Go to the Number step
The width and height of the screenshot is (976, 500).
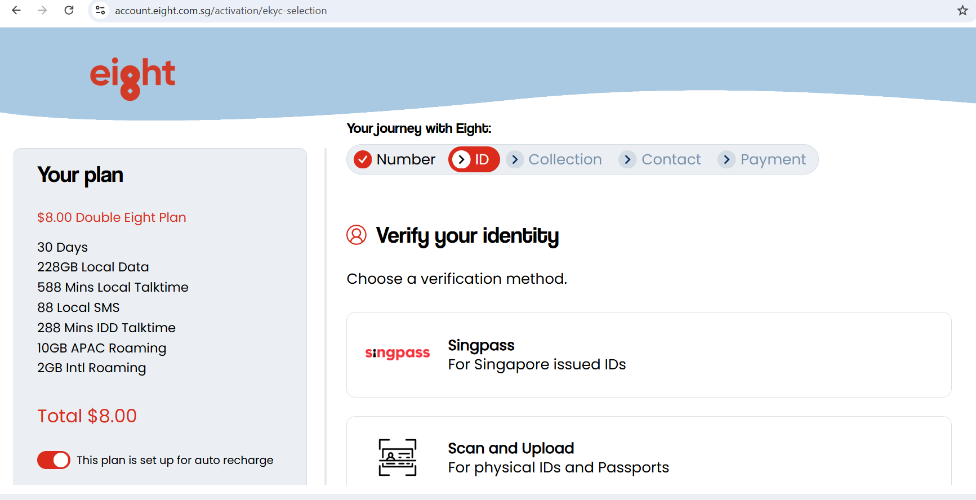pyautogui.click(x=394, y=159)
